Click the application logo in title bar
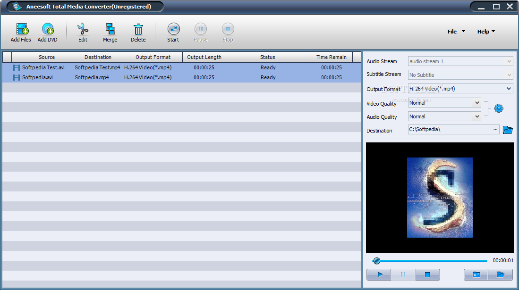519x290 pixels. [17, 6]
